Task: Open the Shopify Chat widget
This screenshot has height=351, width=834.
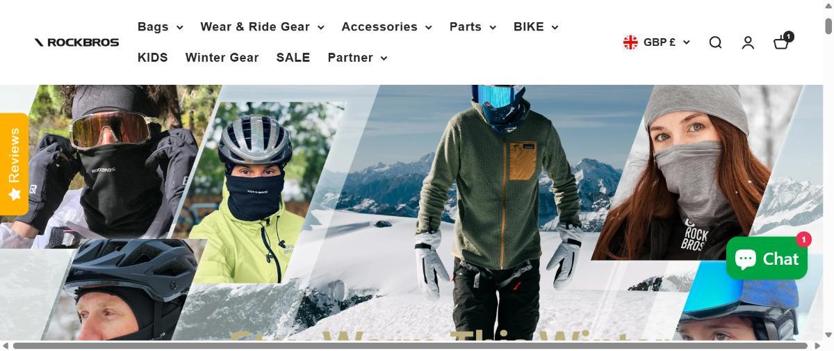Action: (767, 259)
